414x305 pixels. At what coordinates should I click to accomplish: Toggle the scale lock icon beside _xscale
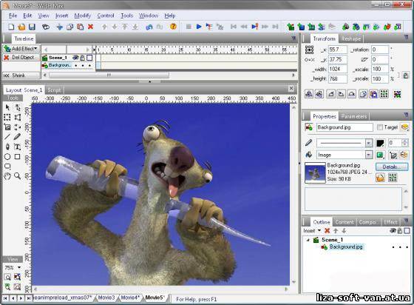406,76
